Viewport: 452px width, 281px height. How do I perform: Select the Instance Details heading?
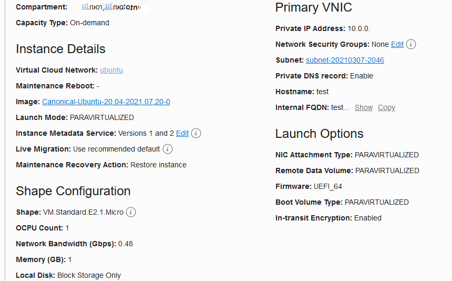60,49
